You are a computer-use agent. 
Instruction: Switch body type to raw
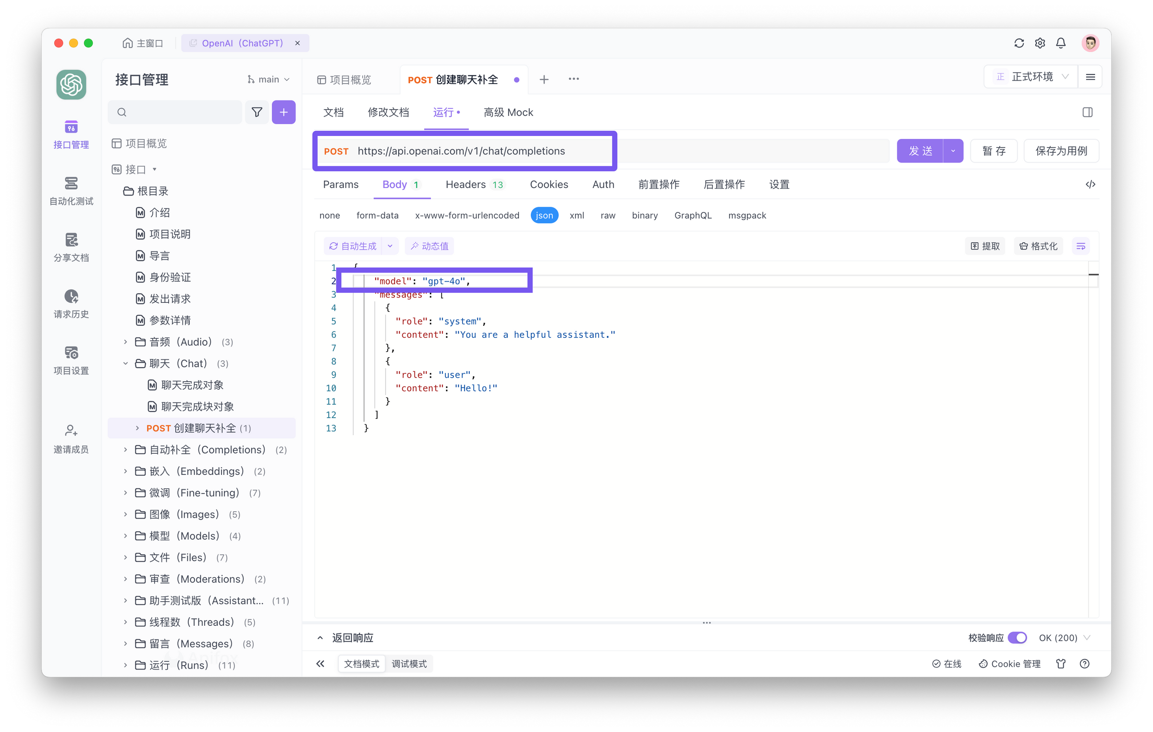pos(607,215)
